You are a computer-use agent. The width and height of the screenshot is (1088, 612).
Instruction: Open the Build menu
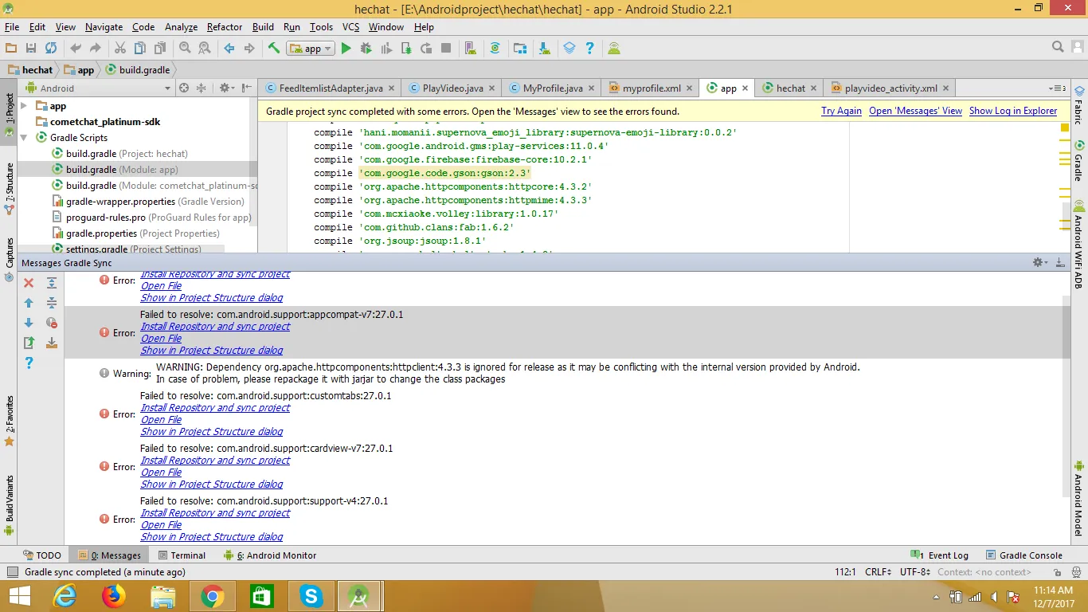click(x=263, y=27)
